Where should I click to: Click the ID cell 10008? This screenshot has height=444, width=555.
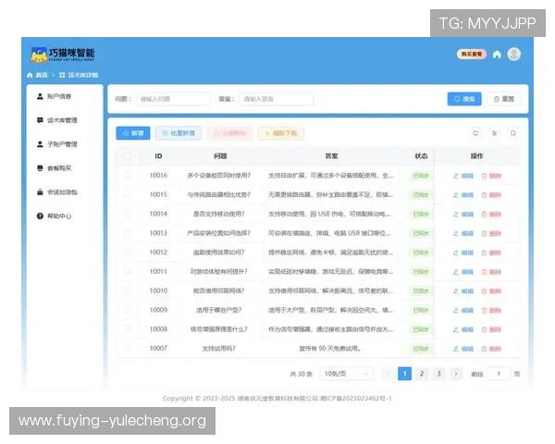tap(158, 329)
